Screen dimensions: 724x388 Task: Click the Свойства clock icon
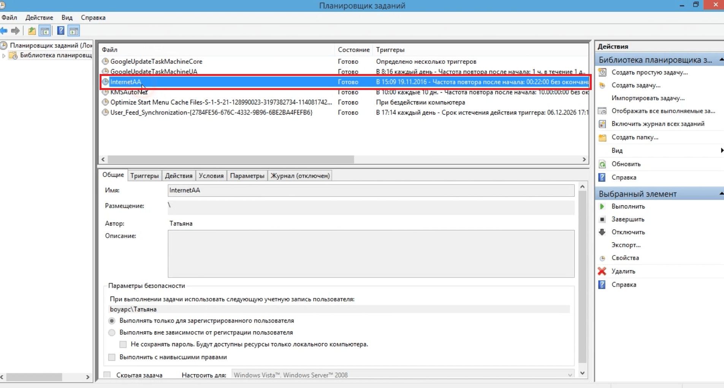tap(602, 258)
